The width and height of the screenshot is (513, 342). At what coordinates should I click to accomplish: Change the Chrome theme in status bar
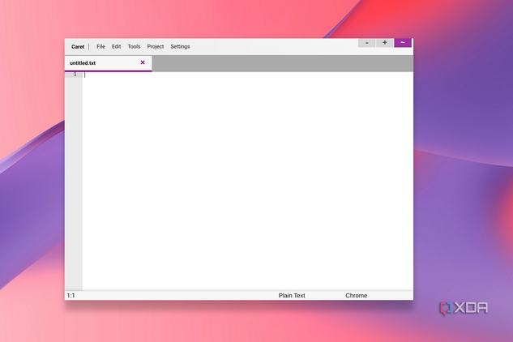pos(357,296)
